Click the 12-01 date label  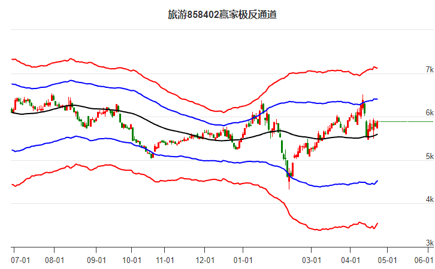point(205,260)
